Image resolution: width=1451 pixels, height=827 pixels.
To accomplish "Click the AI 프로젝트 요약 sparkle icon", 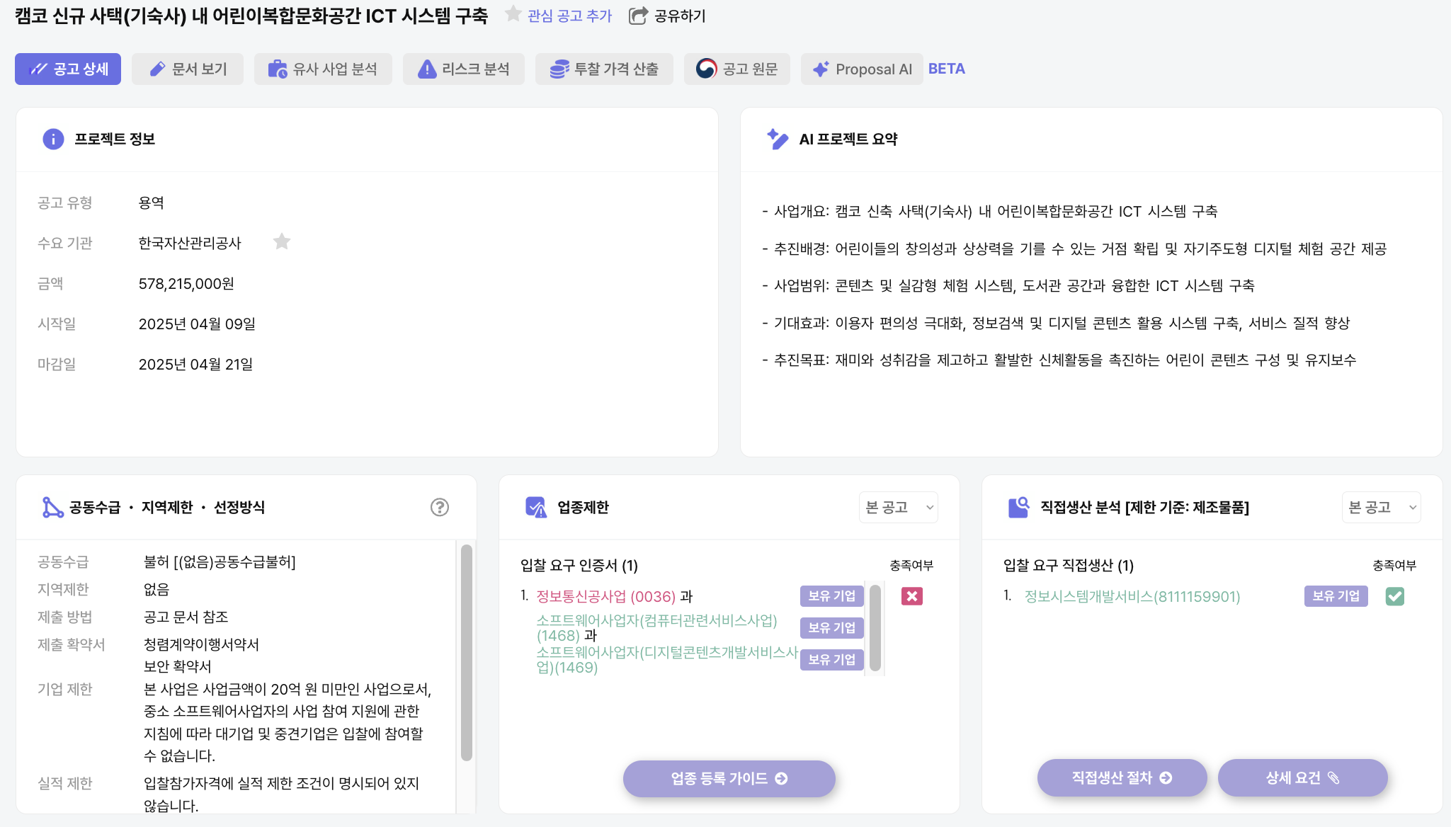I will (x=777, y=139).
